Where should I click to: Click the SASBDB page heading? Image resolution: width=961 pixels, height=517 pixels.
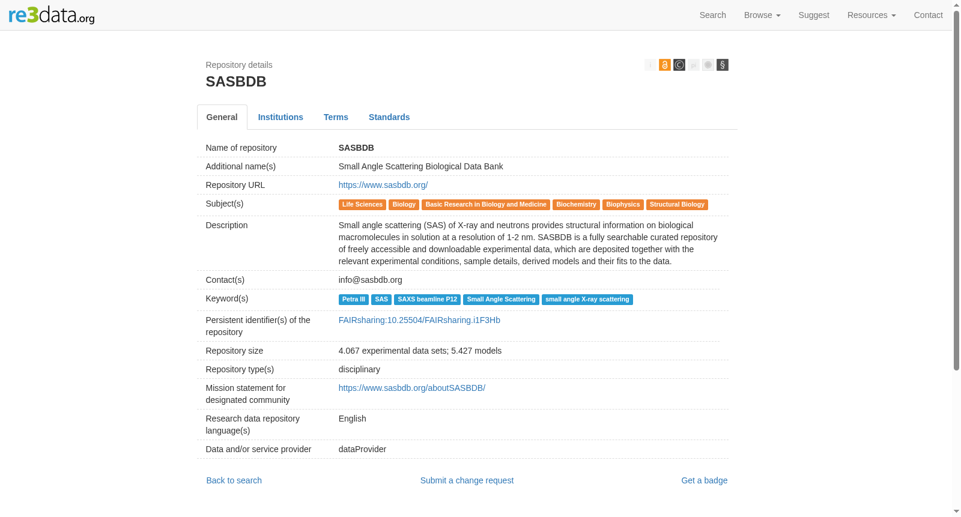tap(236, 82)
